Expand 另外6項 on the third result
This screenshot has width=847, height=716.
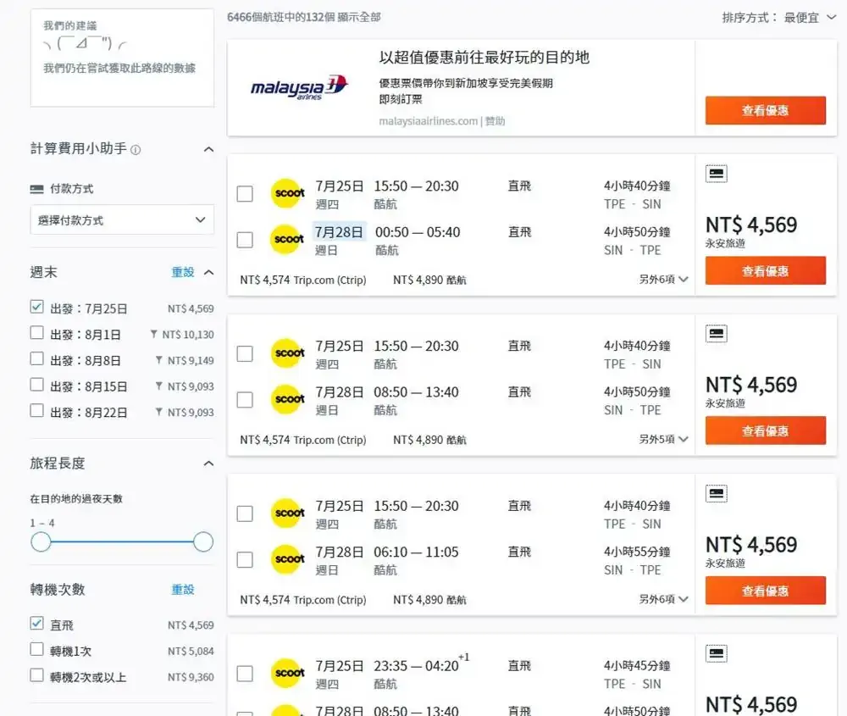(663, 599)
